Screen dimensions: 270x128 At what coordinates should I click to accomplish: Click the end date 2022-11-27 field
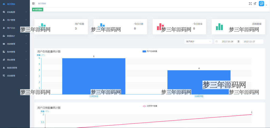(x=249, y=42)
